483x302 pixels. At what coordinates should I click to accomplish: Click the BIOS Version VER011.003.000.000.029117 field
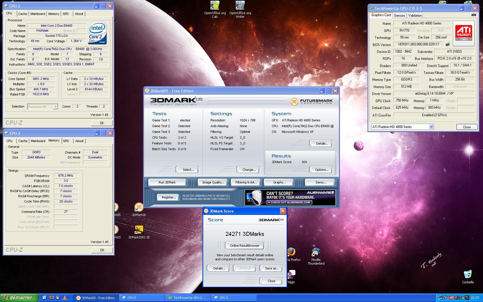point(418,44)
